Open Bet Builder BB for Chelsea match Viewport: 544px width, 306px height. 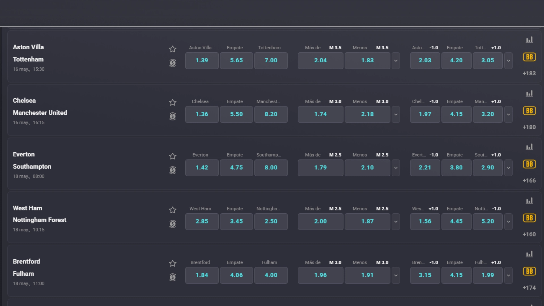[x=529, y=111]
